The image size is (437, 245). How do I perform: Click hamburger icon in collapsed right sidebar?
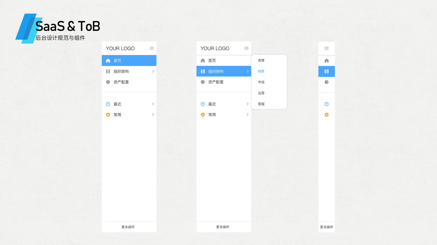click(x=326, y=48)
